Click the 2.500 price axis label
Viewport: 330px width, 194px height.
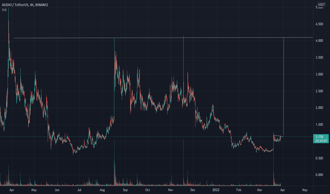[319, 91]
